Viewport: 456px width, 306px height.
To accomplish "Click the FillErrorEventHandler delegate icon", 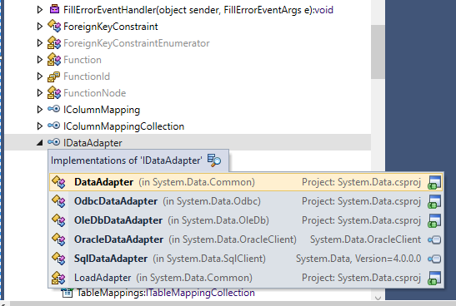I will [x=54, y=9].
